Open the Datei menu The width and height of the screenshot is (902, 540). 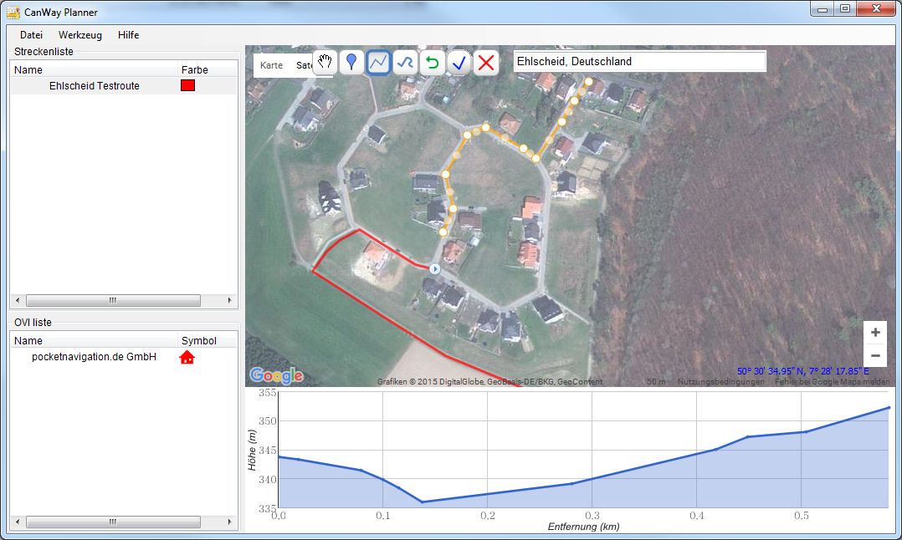(x=31, y=35)
